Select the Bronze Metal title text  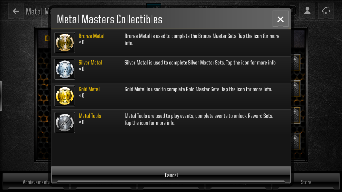[x=92, y=36]
